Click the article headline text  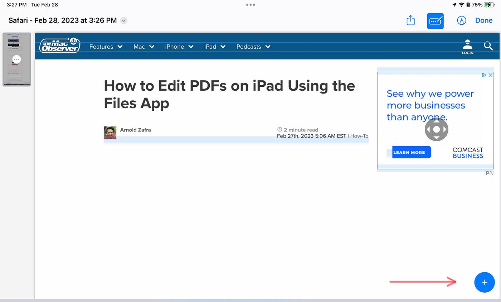(229, 94)
